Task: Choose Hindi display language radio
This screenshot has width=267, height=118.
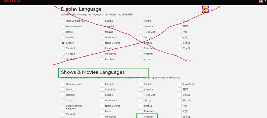Action: click(x=180, y=26)
